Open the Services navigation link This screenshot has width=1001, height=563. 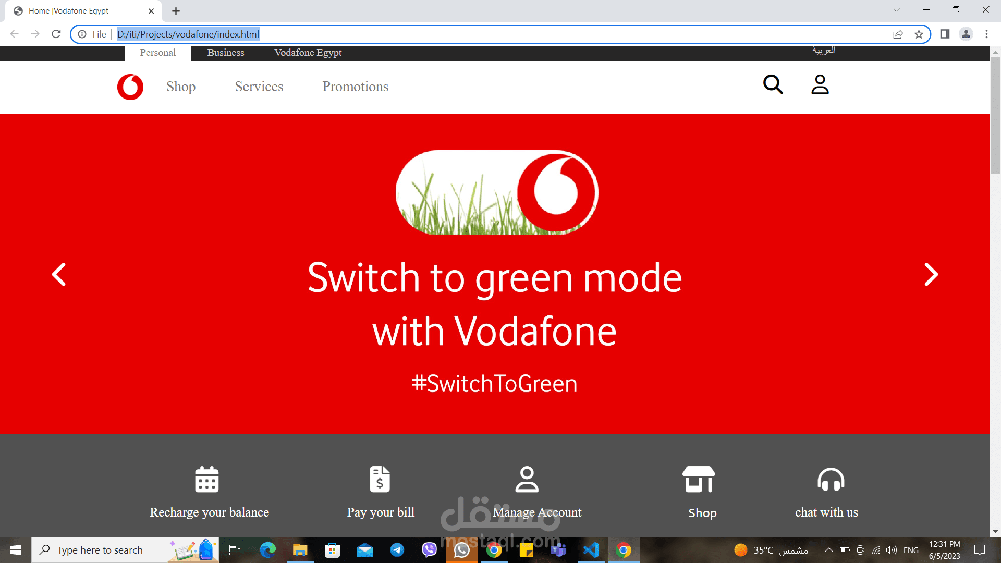pyautogui.click(x=259, y=87)
